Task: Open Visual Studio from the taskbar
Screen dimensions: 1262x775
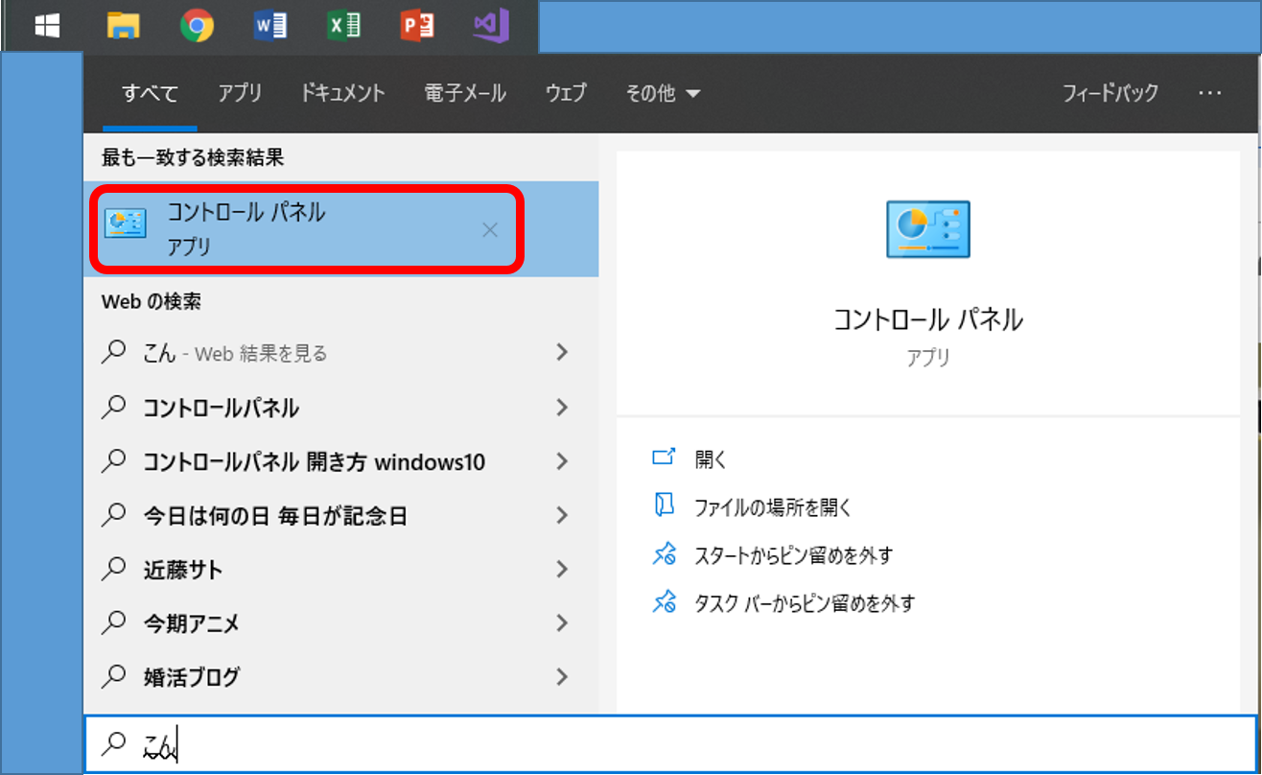Action: [491, 26]
